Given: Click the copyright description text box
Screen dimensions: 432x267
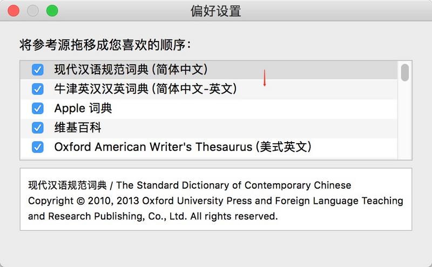Looking at the screenshot, I should tap(216, 199).
